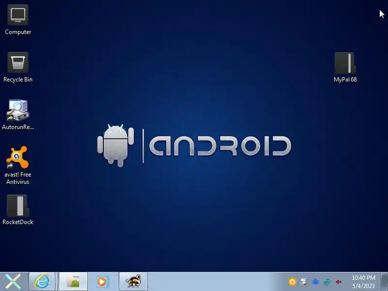Click the blue chip tray icon

pyautogui.click(x=316, y=282)
